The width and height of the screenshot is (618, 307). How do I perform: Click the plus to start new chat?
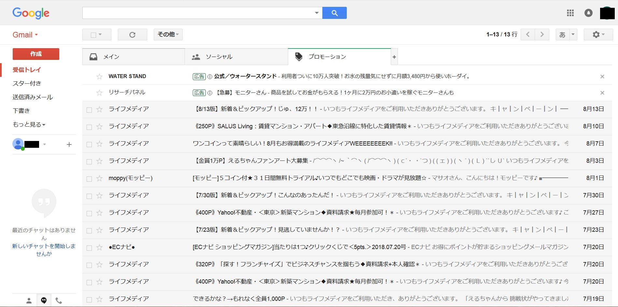pyautogui.click(x=69, y=145)
